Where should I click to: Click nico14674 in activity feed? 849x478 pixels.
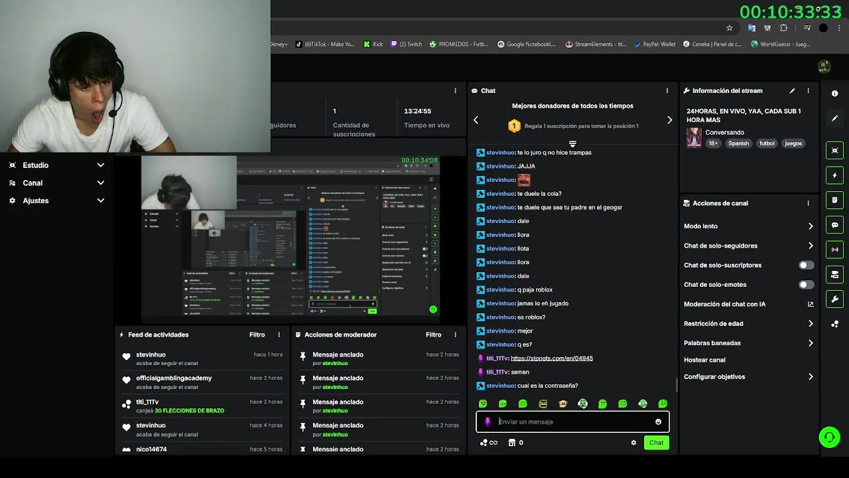[x=151, y=449]
